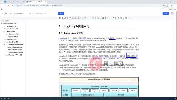Image resolution: width=177 pixels, height=100 pixels.
Task: Click the print/lock icon in the toolbar
Action: point(101,18)
